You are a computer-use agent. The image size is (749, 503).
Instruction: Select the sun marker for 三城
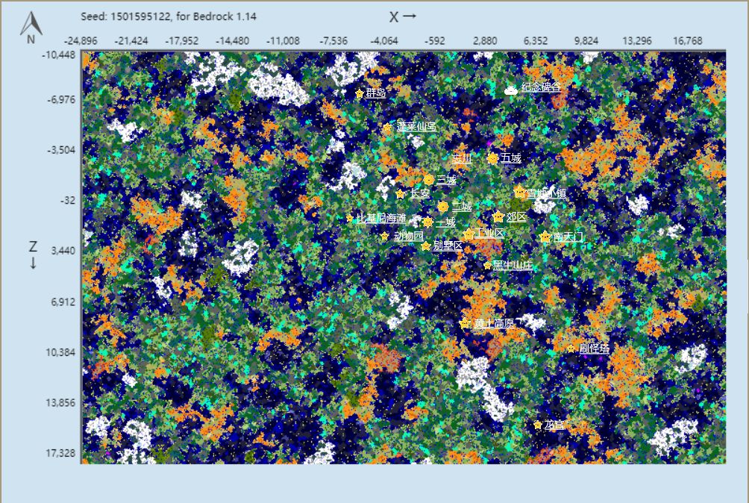click(428, 180)
